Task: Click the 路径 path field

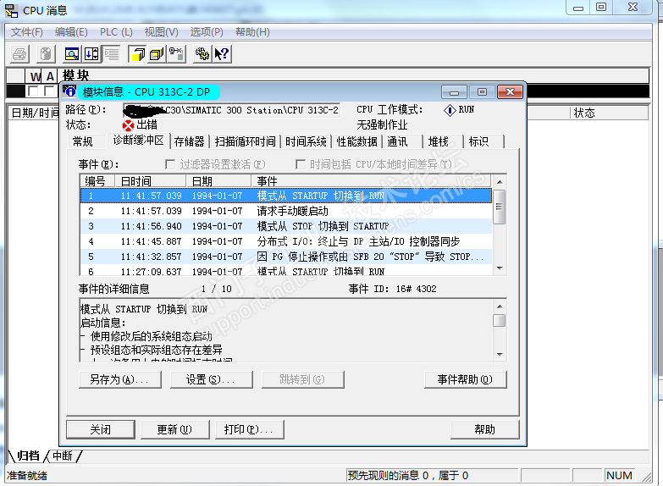Action: pos(232,110)
